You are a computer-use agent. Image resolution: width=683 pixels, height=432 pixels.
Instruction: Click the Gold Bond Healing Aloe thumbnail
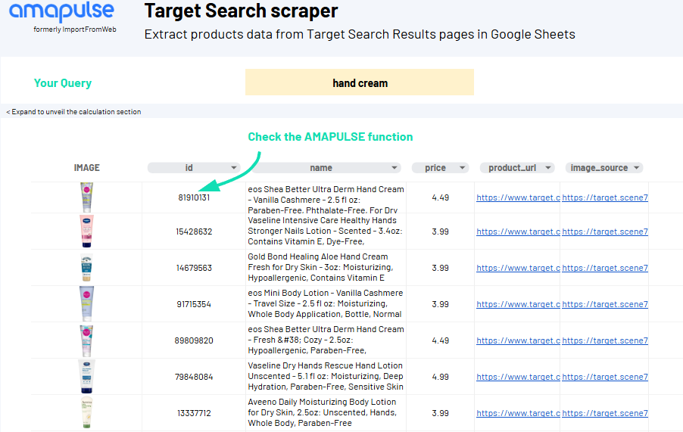coord(86,268)
